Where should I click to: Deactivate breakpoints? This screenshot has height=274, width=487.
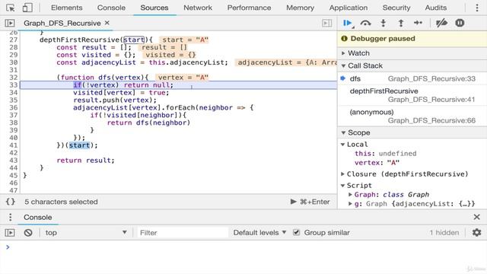(441, 23)
